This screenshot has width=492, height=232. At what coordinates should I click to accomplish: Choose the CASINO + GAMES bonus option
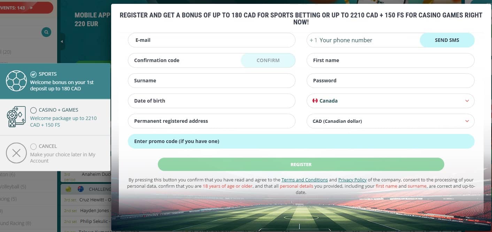33,110
